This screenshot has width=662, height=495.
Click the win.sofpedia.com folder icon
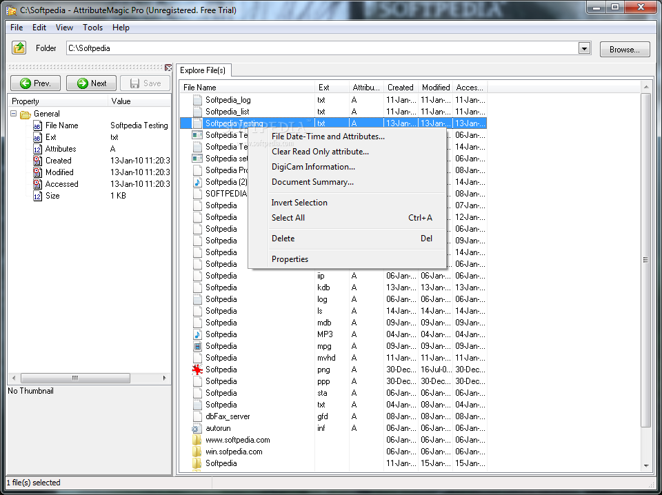click(x=197, y=452)
